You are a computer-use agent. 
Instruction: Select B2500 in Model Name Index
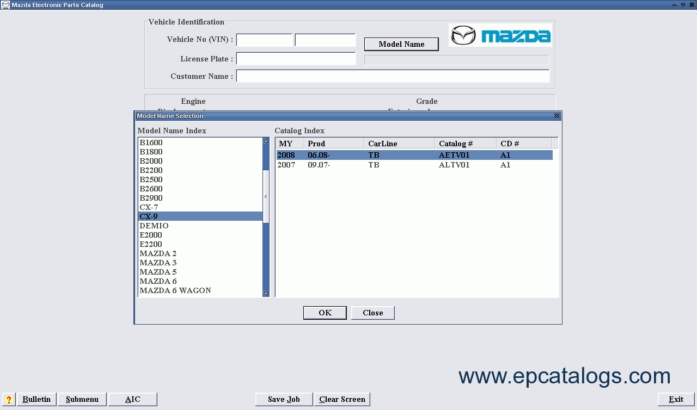pos(200,179)
